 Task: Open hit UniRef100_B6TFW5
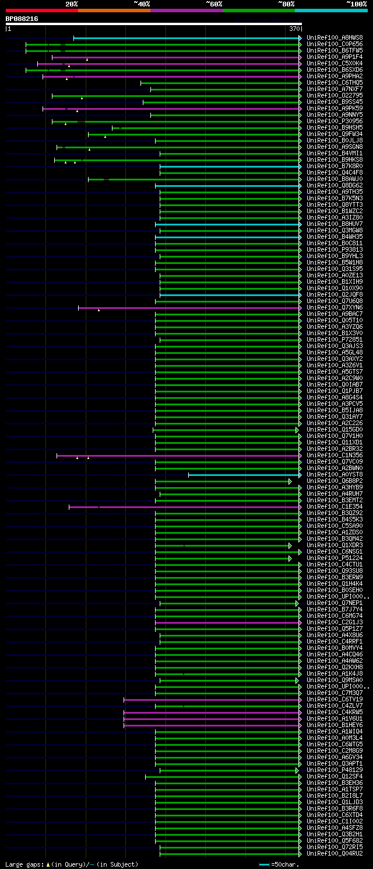(x=335, y=51)
